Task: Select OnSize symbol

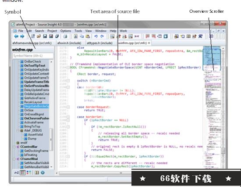Action: (x=29, y=110)
